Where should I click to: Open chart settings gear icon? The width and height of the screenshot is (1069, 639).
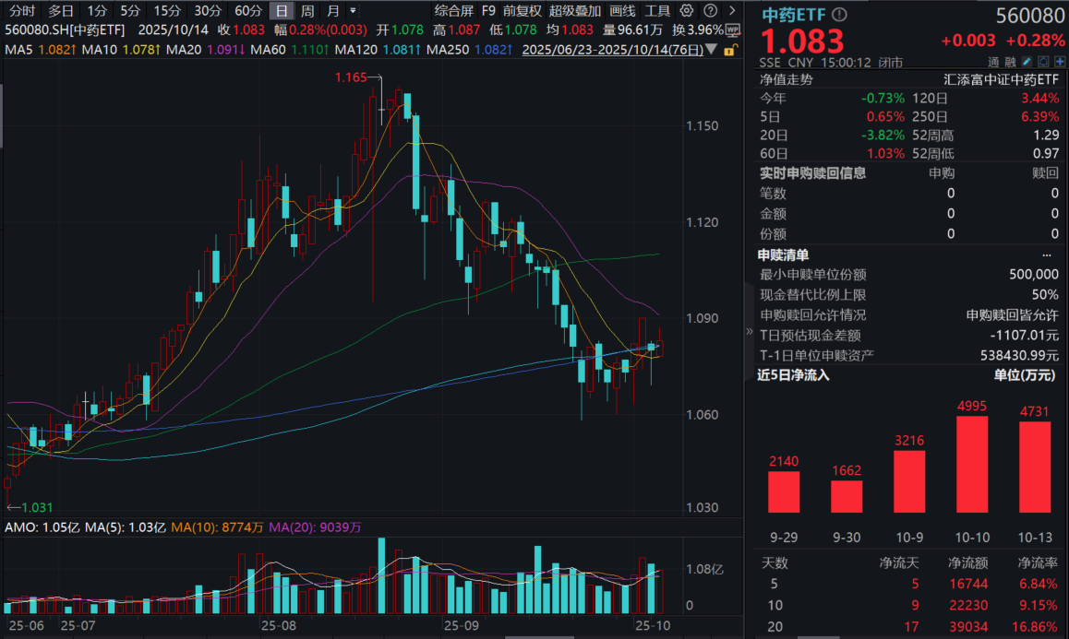(685, 11)
